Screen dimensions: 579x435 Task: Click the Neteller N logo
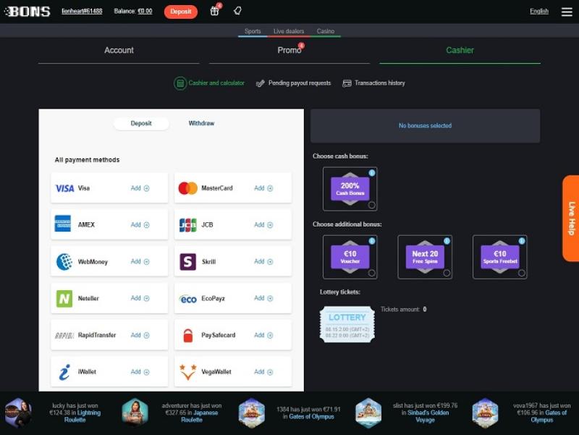[x=64, y=298]
